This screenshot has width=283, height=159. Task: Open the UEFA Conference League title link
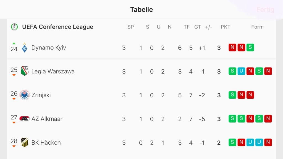click(57, 27)
